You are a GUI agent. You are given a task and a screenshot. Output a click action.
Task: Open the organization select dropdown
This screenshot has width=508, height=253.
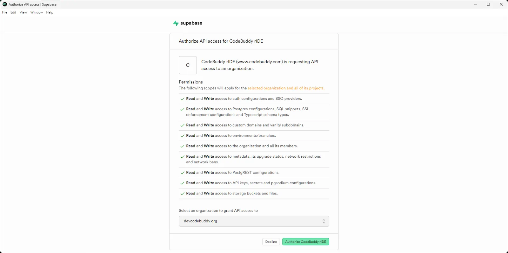[x=254, y=221]
